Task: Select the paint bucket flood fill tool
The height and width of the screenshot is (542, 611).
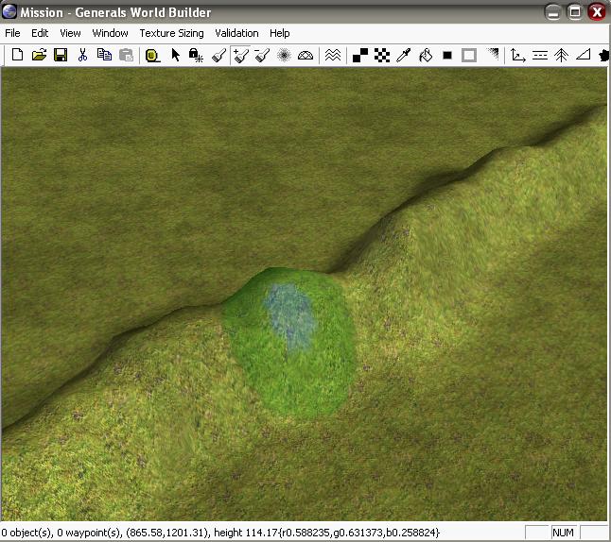Action: coord(425,55)
